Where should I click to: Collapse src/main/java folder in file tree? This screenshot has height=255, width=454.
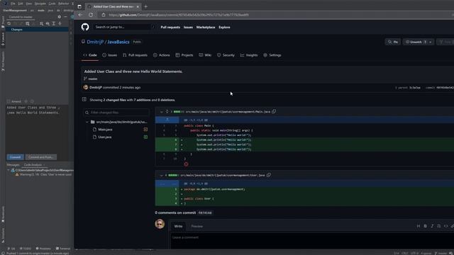pyautogui.click(x=87, y=122)
